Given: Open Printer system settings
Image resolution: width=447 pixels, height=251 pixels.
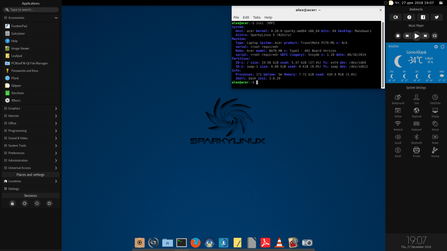Looking at the screenshot, I should pos(416,152).
